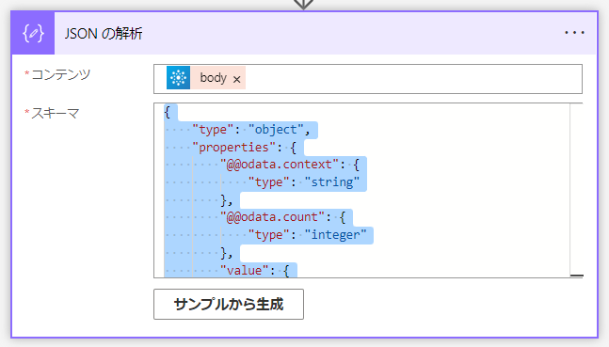Open the three-dot more options menu
Screen dimensions: 609x347
[574, 33]
